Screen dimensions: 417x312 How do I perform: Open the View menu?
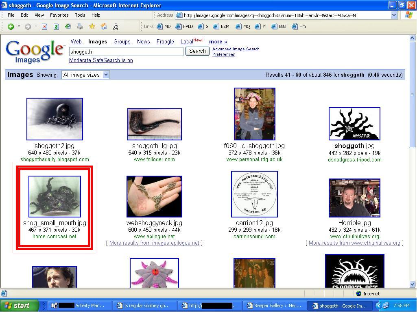(39, 15)
